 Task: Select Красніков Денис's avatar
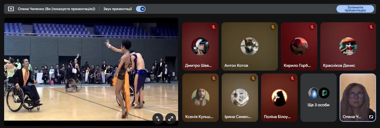pos(348,46)
